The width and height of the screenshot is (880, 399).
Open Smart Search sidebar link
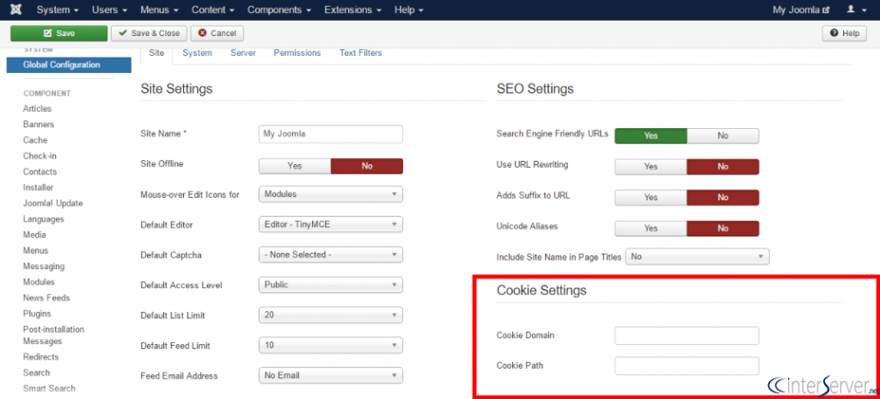pyautogui.click(x=49, y=389)
